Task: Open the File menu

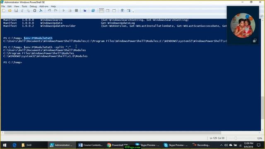Action: coord(3,7)
